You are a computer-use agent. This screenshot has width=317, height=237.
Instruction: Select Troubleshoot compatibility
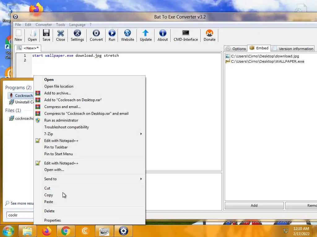coord(89,127)
